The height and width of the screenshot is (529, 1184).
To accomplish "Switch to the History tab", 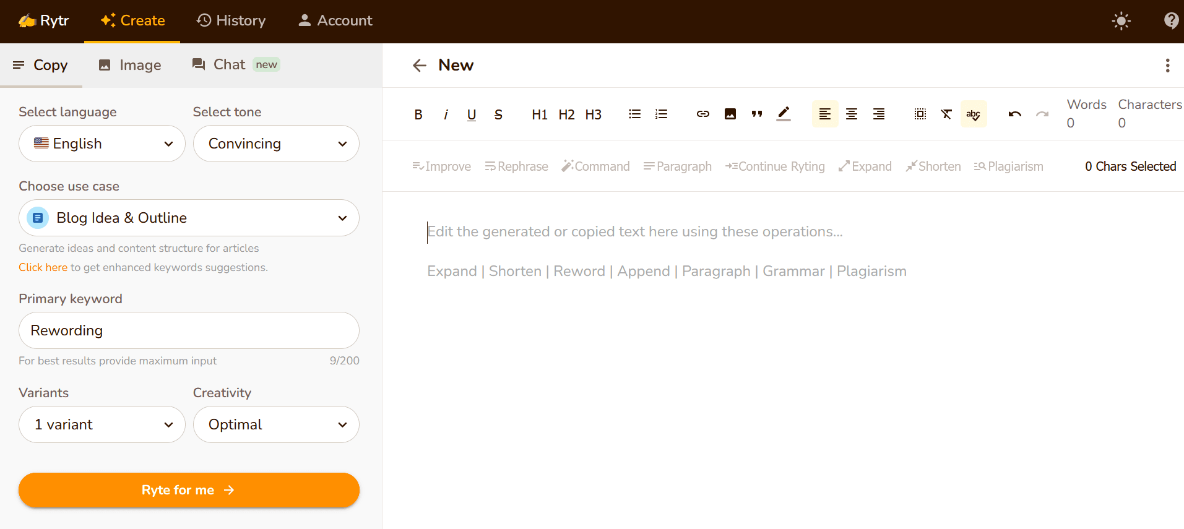I will point(231,21).
